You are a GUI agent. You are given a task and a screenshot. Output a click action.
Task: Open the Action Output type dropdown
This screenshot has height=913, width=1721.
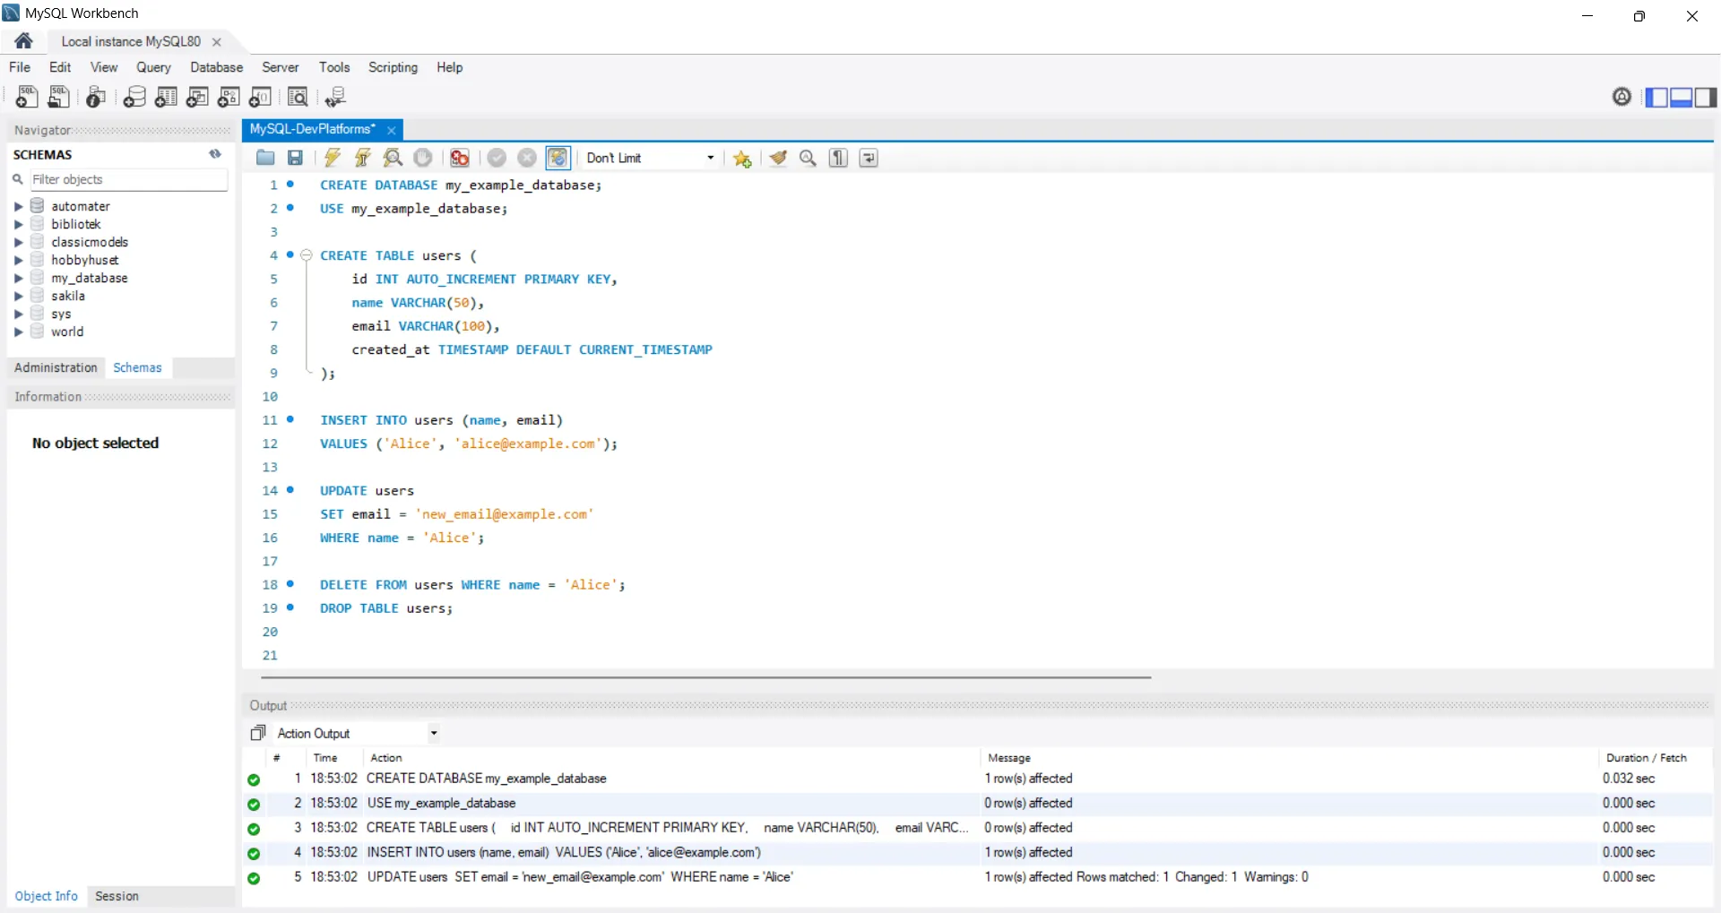(357, 733)
